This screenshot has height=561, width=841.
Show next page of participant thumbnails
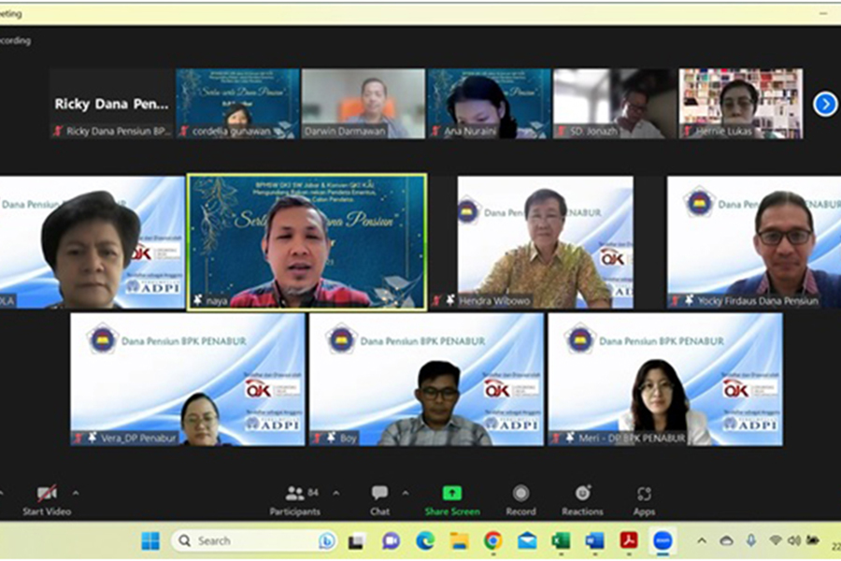[825, 104]
